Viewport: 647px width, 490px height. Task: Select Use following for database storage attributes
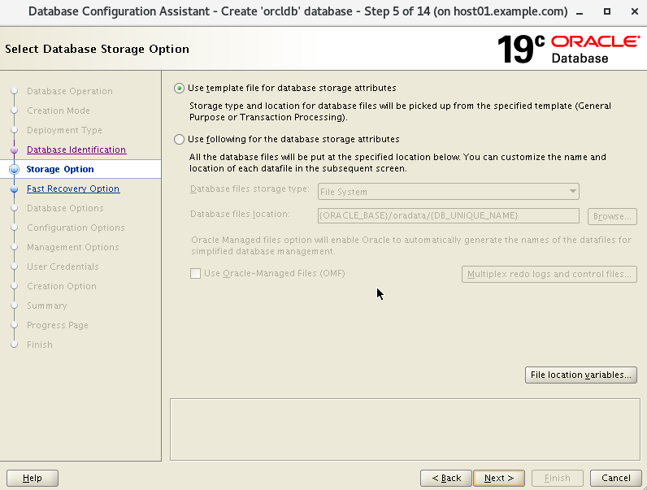coord(179,140)
